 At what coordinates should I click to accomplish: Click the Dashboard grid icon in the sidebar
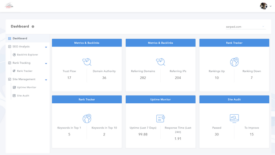[9, 38]
